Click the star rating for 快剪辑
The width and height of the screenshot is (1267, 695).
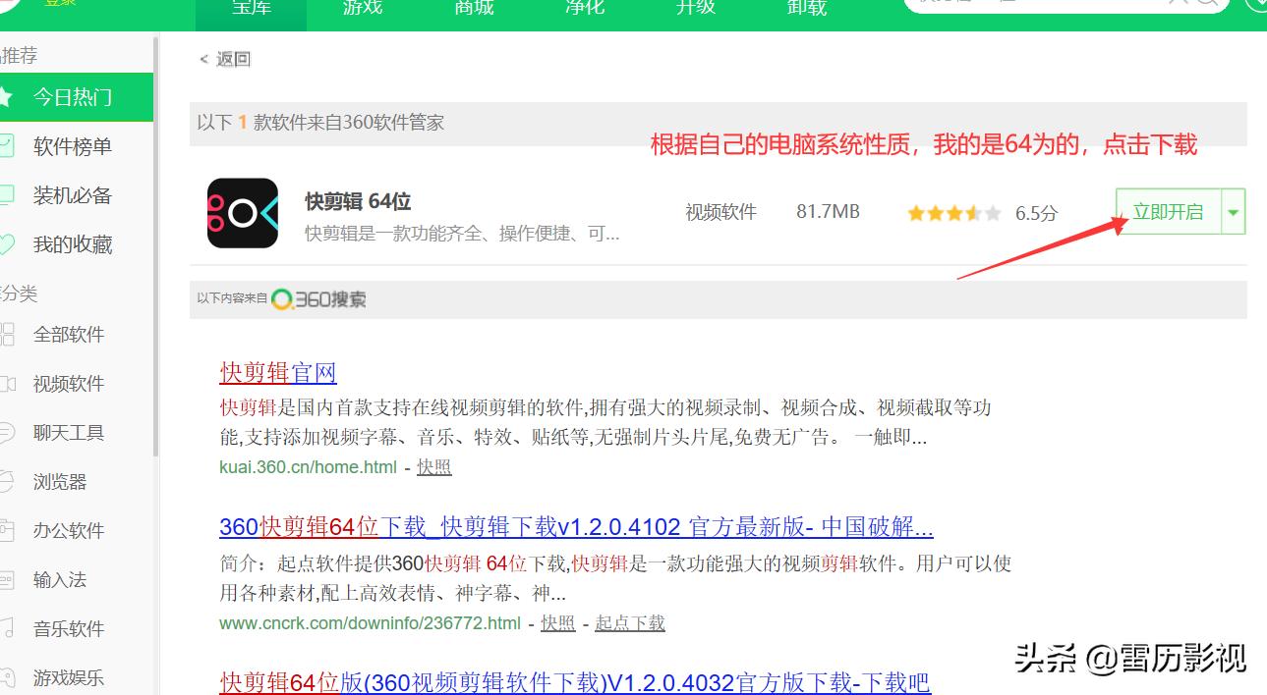click(954, 213)
